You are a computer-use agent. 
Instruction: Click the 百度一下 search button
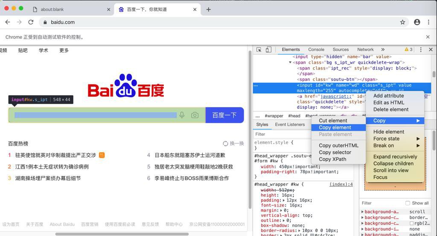pyautogui.click(x=224, y=115)
